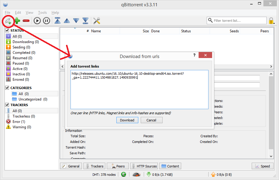The image size is (279, 180).
Task: Click the Move up in queue arrow
Action: click(x=67, y=21)
